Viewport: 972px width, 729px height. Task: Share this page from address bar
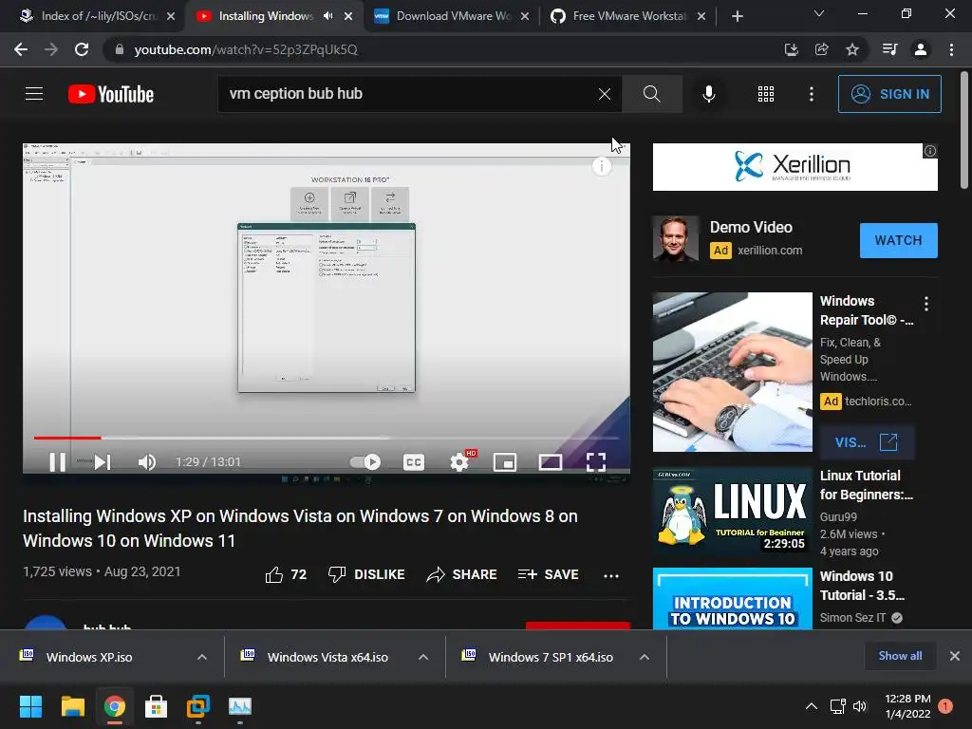[821, 49]
